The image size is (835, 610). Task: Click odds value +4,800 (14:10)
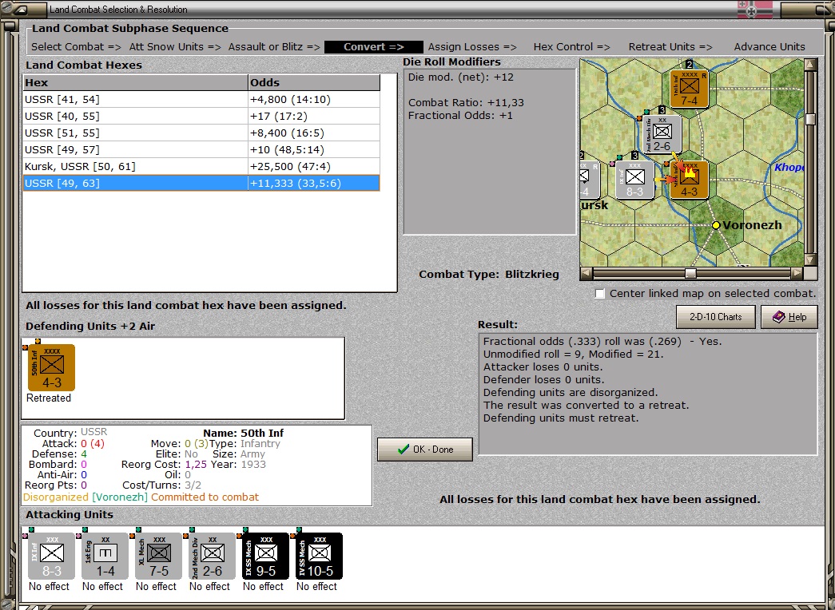pyautogui.click(x=290, y=100)
